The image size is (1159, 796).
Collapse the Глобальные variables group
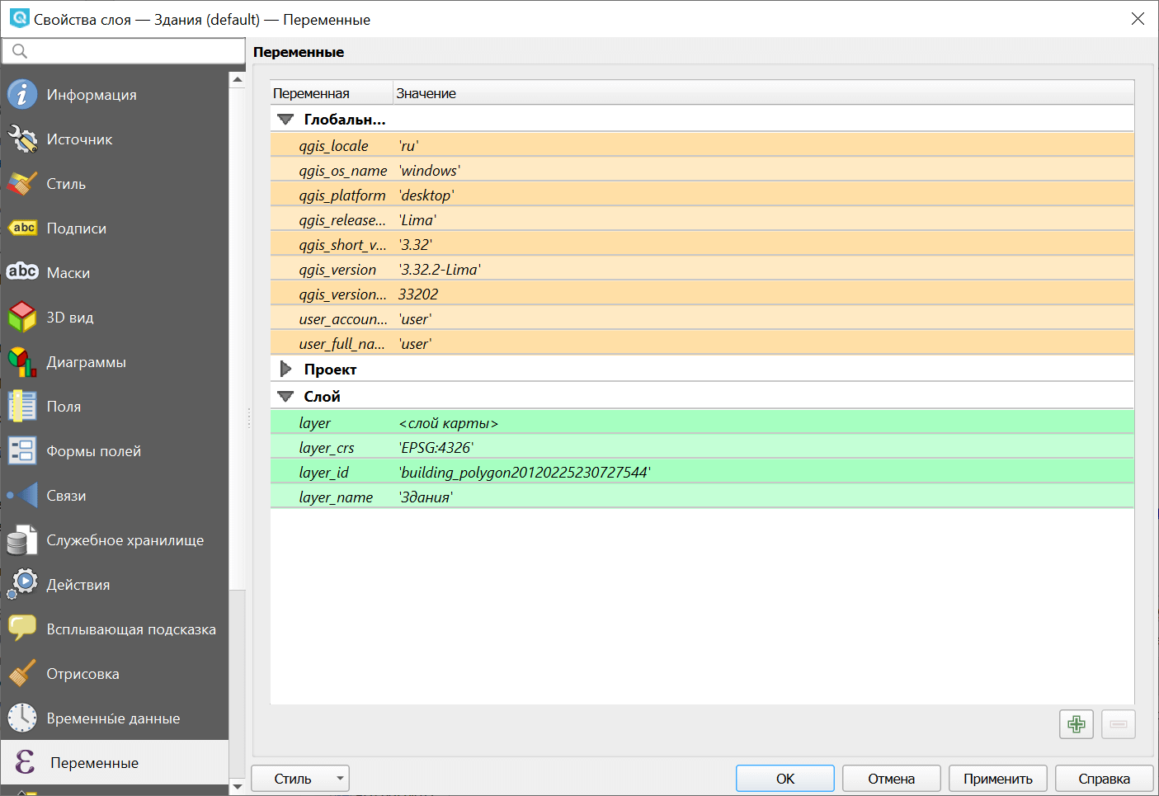click(x=285, y=119)
